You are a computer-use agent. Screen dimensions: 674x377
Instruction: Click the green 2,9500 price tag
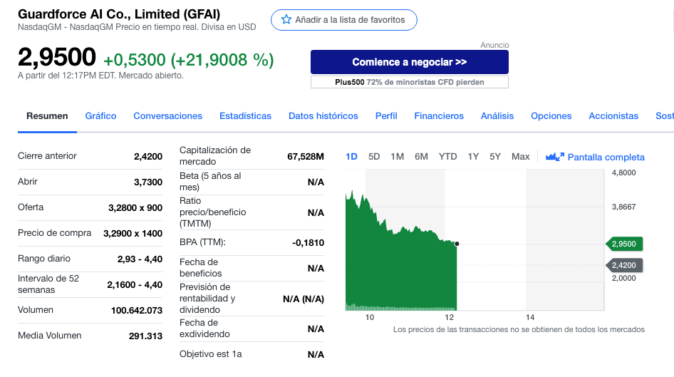[624, 244]
